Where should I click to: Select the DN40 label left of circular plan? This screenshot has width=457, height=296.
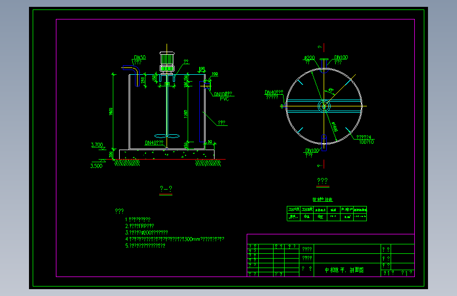point(274,92)
